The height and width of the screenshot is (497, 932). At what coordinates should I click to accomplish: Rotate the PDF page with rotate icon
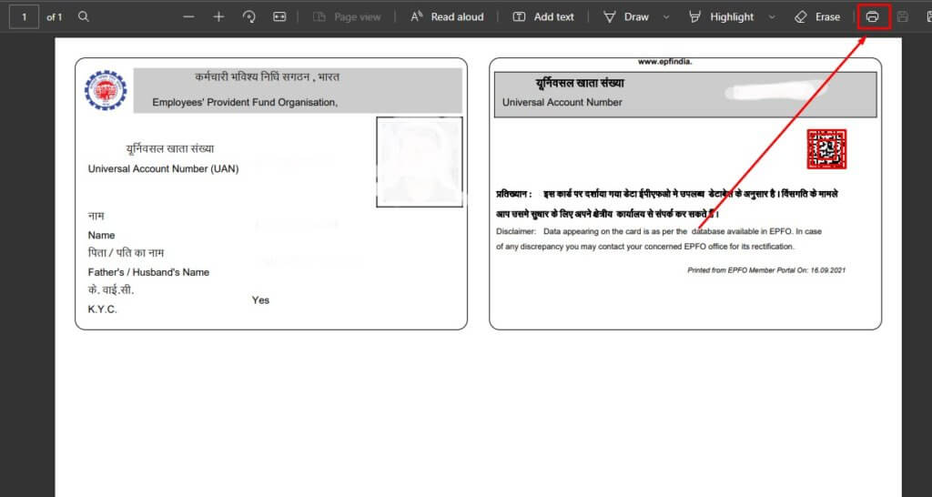(249, 16)
